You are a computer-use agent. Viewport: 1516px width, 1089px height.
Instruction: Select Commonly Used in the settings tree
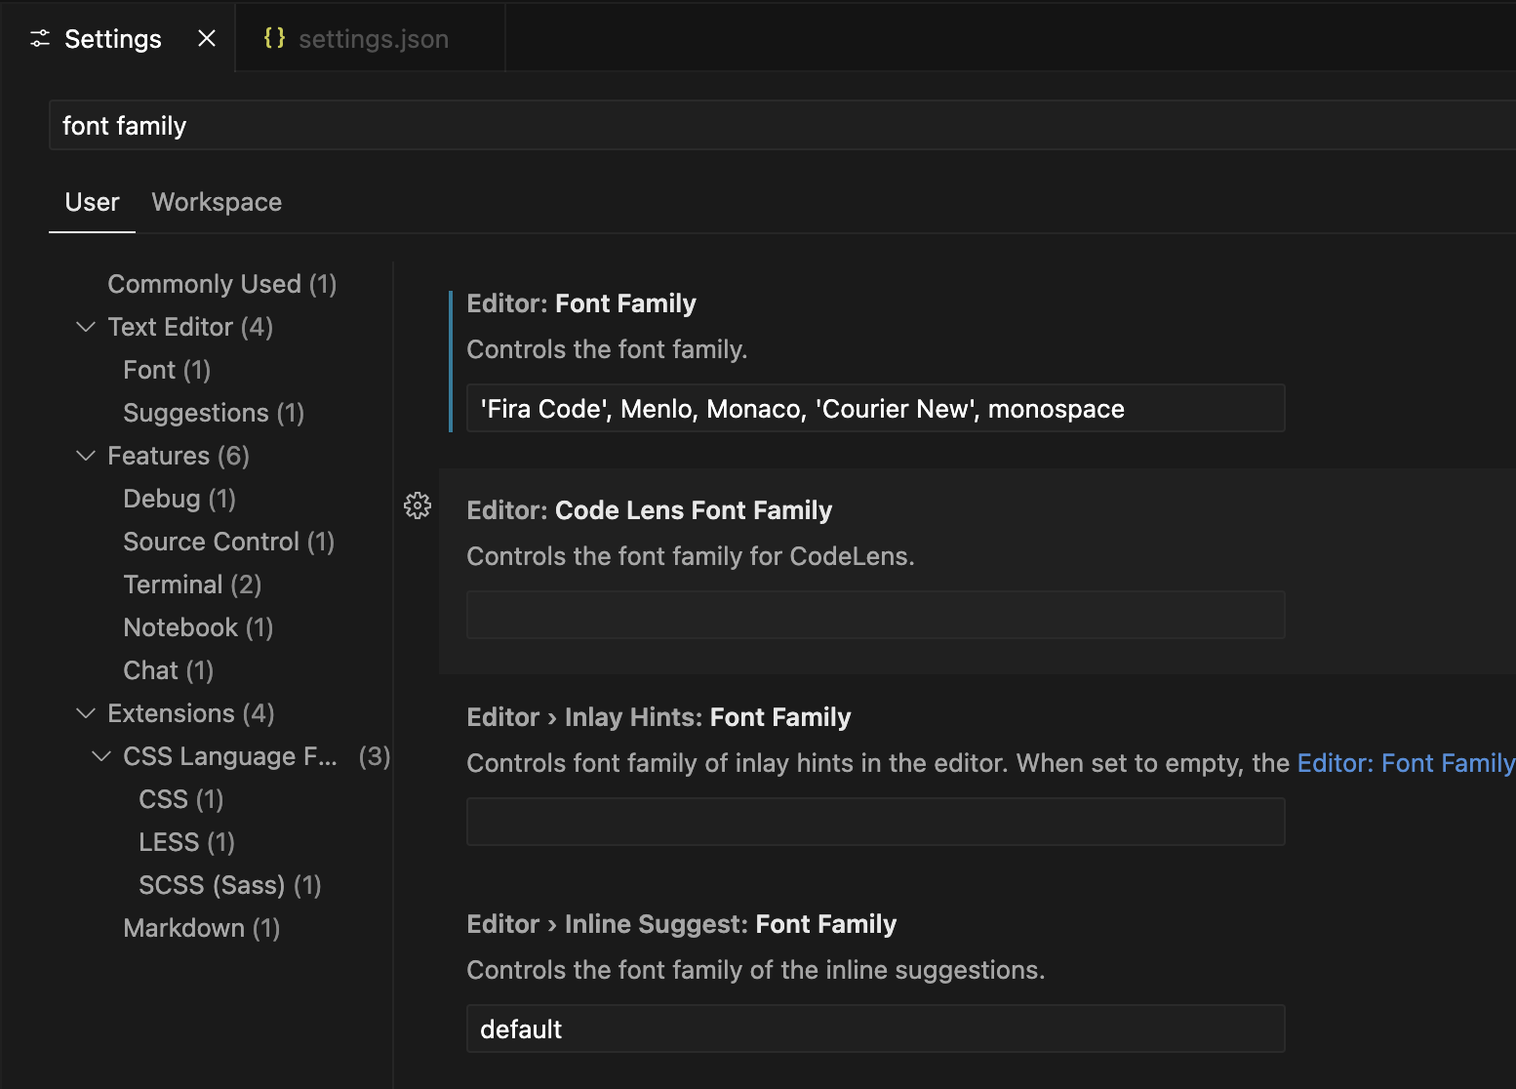tap(222, 284)
